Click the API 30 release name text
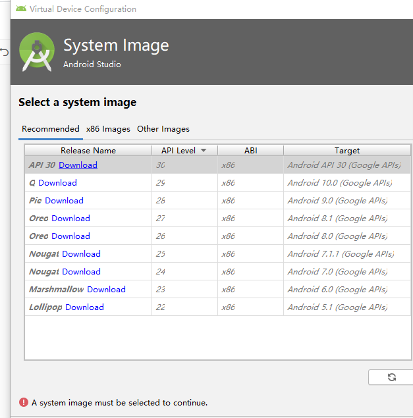The height and width of the screenshot is (418, 413). 42,165
